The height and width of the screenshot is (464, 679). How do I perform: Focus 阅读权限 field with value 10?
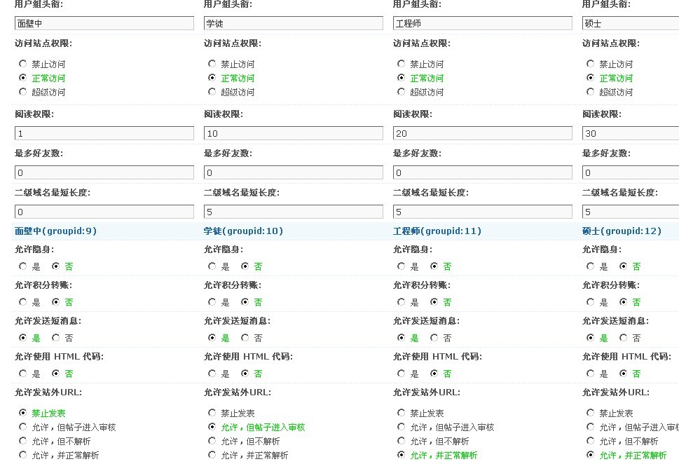pyautogui.click(x=294, y=133)
